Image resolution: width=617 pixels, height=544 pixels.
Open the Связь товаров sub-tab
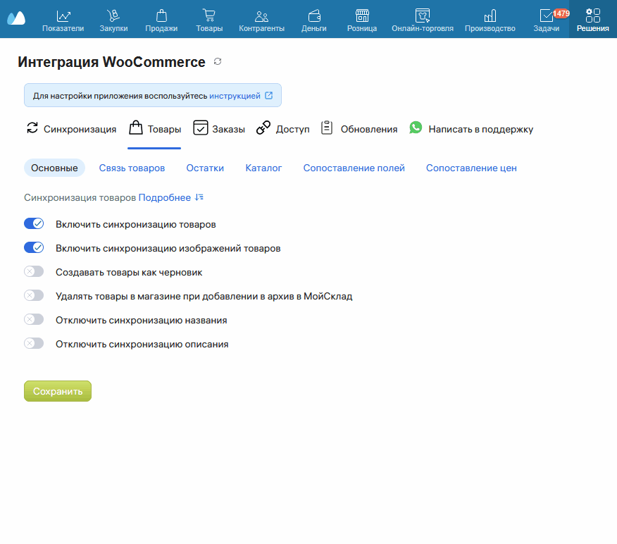tap(132, 168)
